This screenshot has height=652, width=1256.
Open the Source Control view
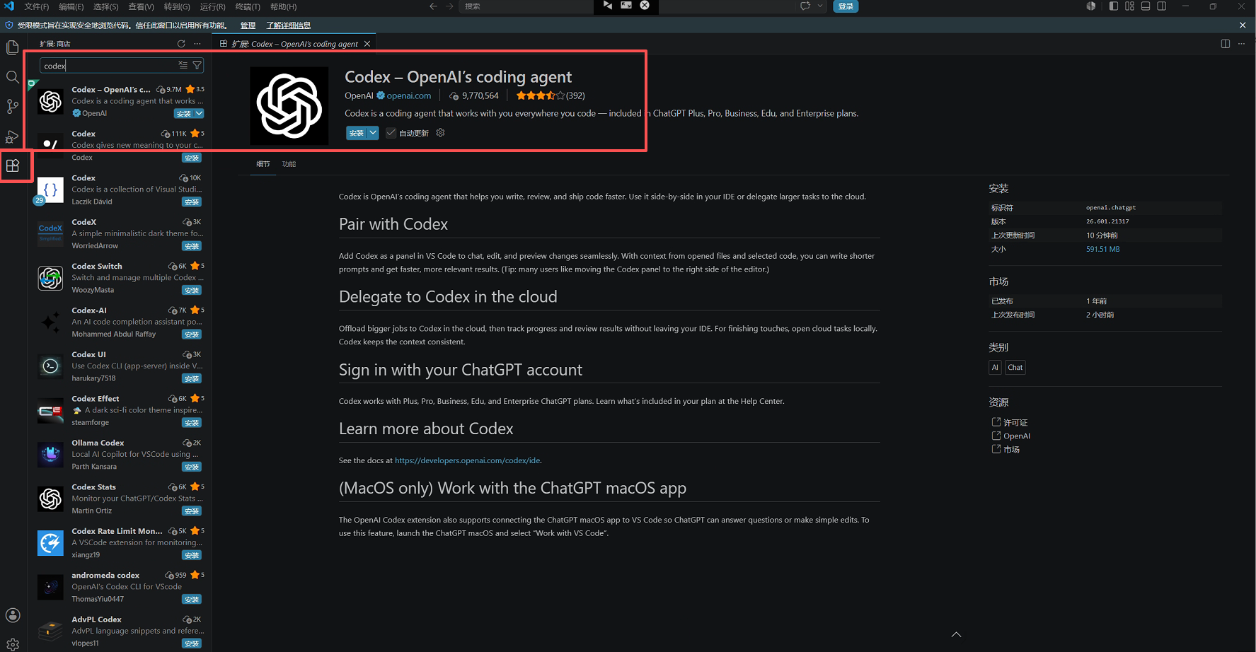click(13, 107)
